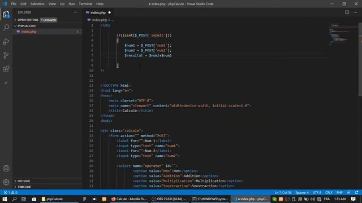Click the network globe icon in tray
The image size is (362, 203).
click(319, 199)
